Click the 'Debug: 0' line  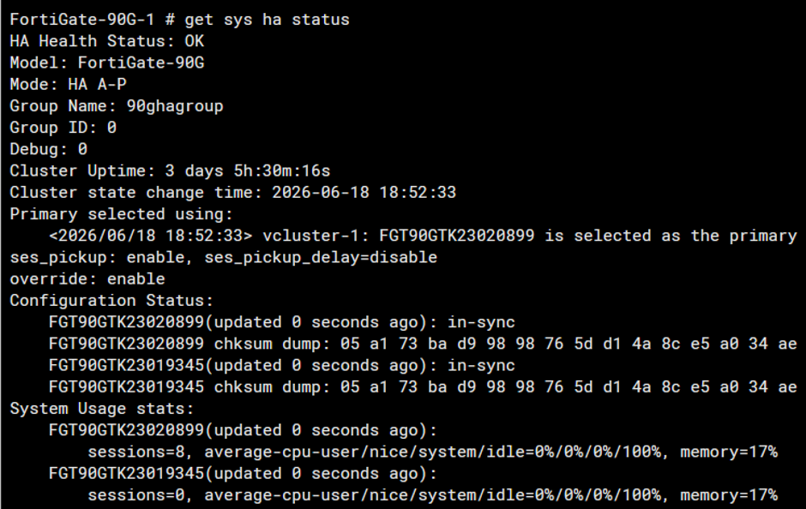[49, 149]
